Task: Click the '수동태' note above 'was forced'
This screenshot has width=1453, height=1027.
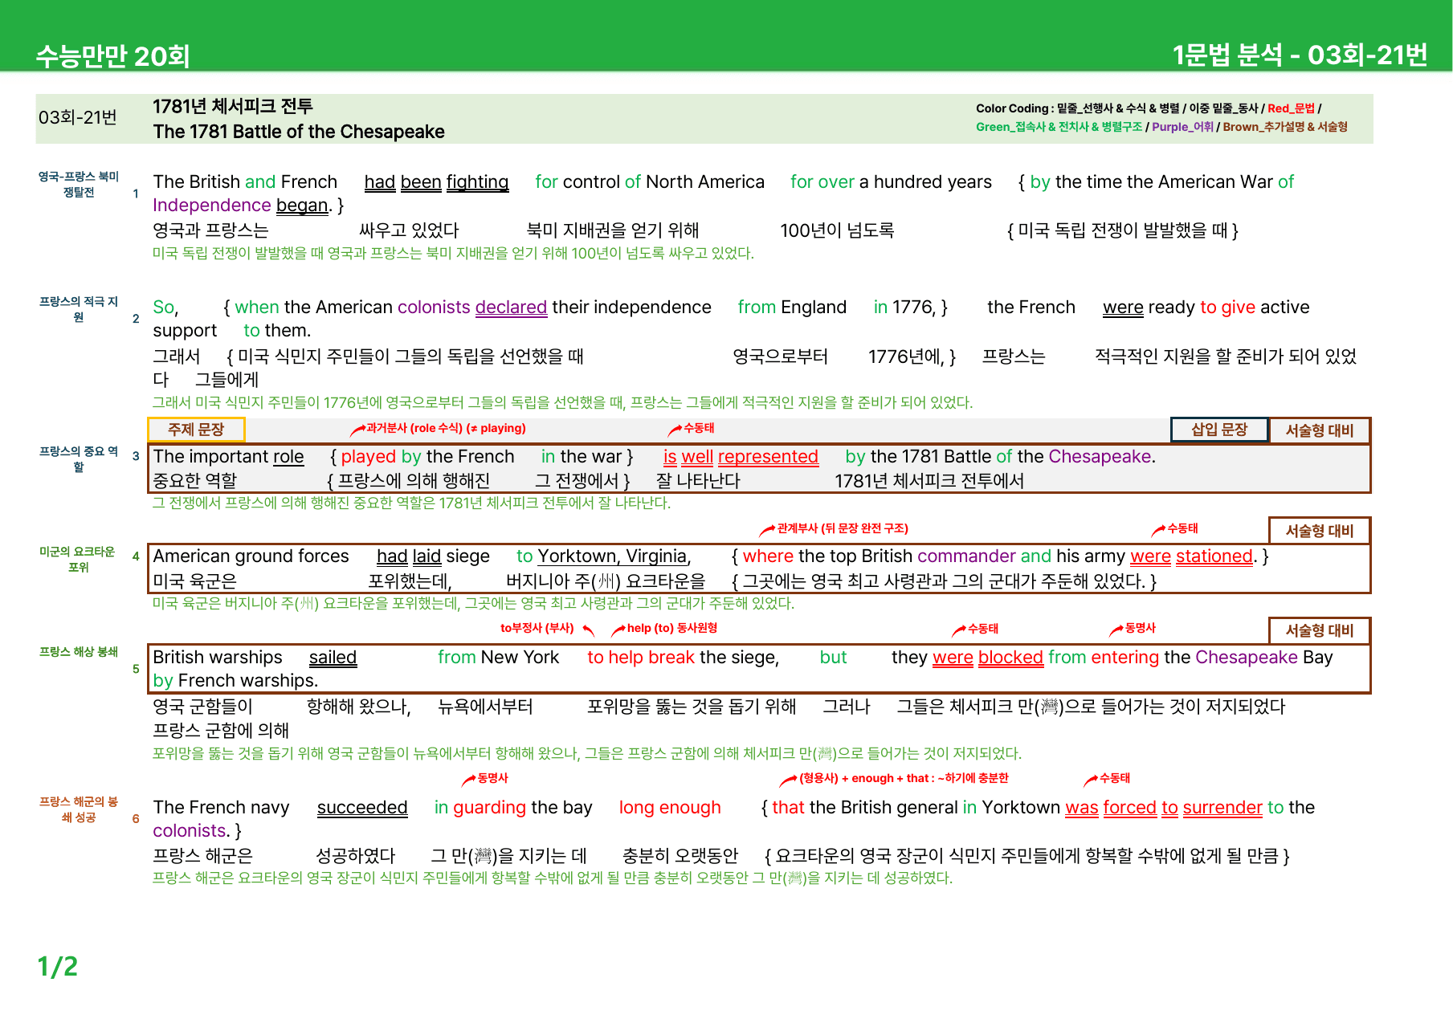Action: (1115, 778)
